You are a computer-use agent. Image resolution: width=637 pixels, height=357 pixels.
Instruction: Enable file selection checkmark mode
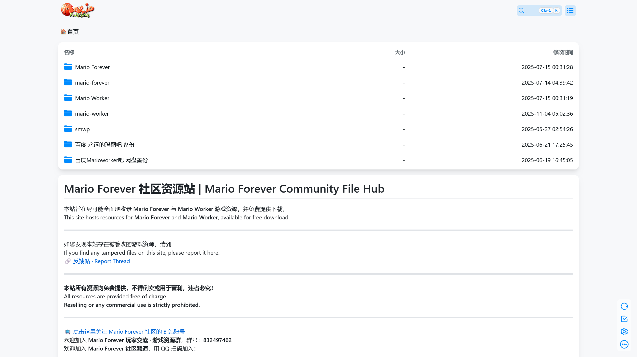(x=624, y=319)
